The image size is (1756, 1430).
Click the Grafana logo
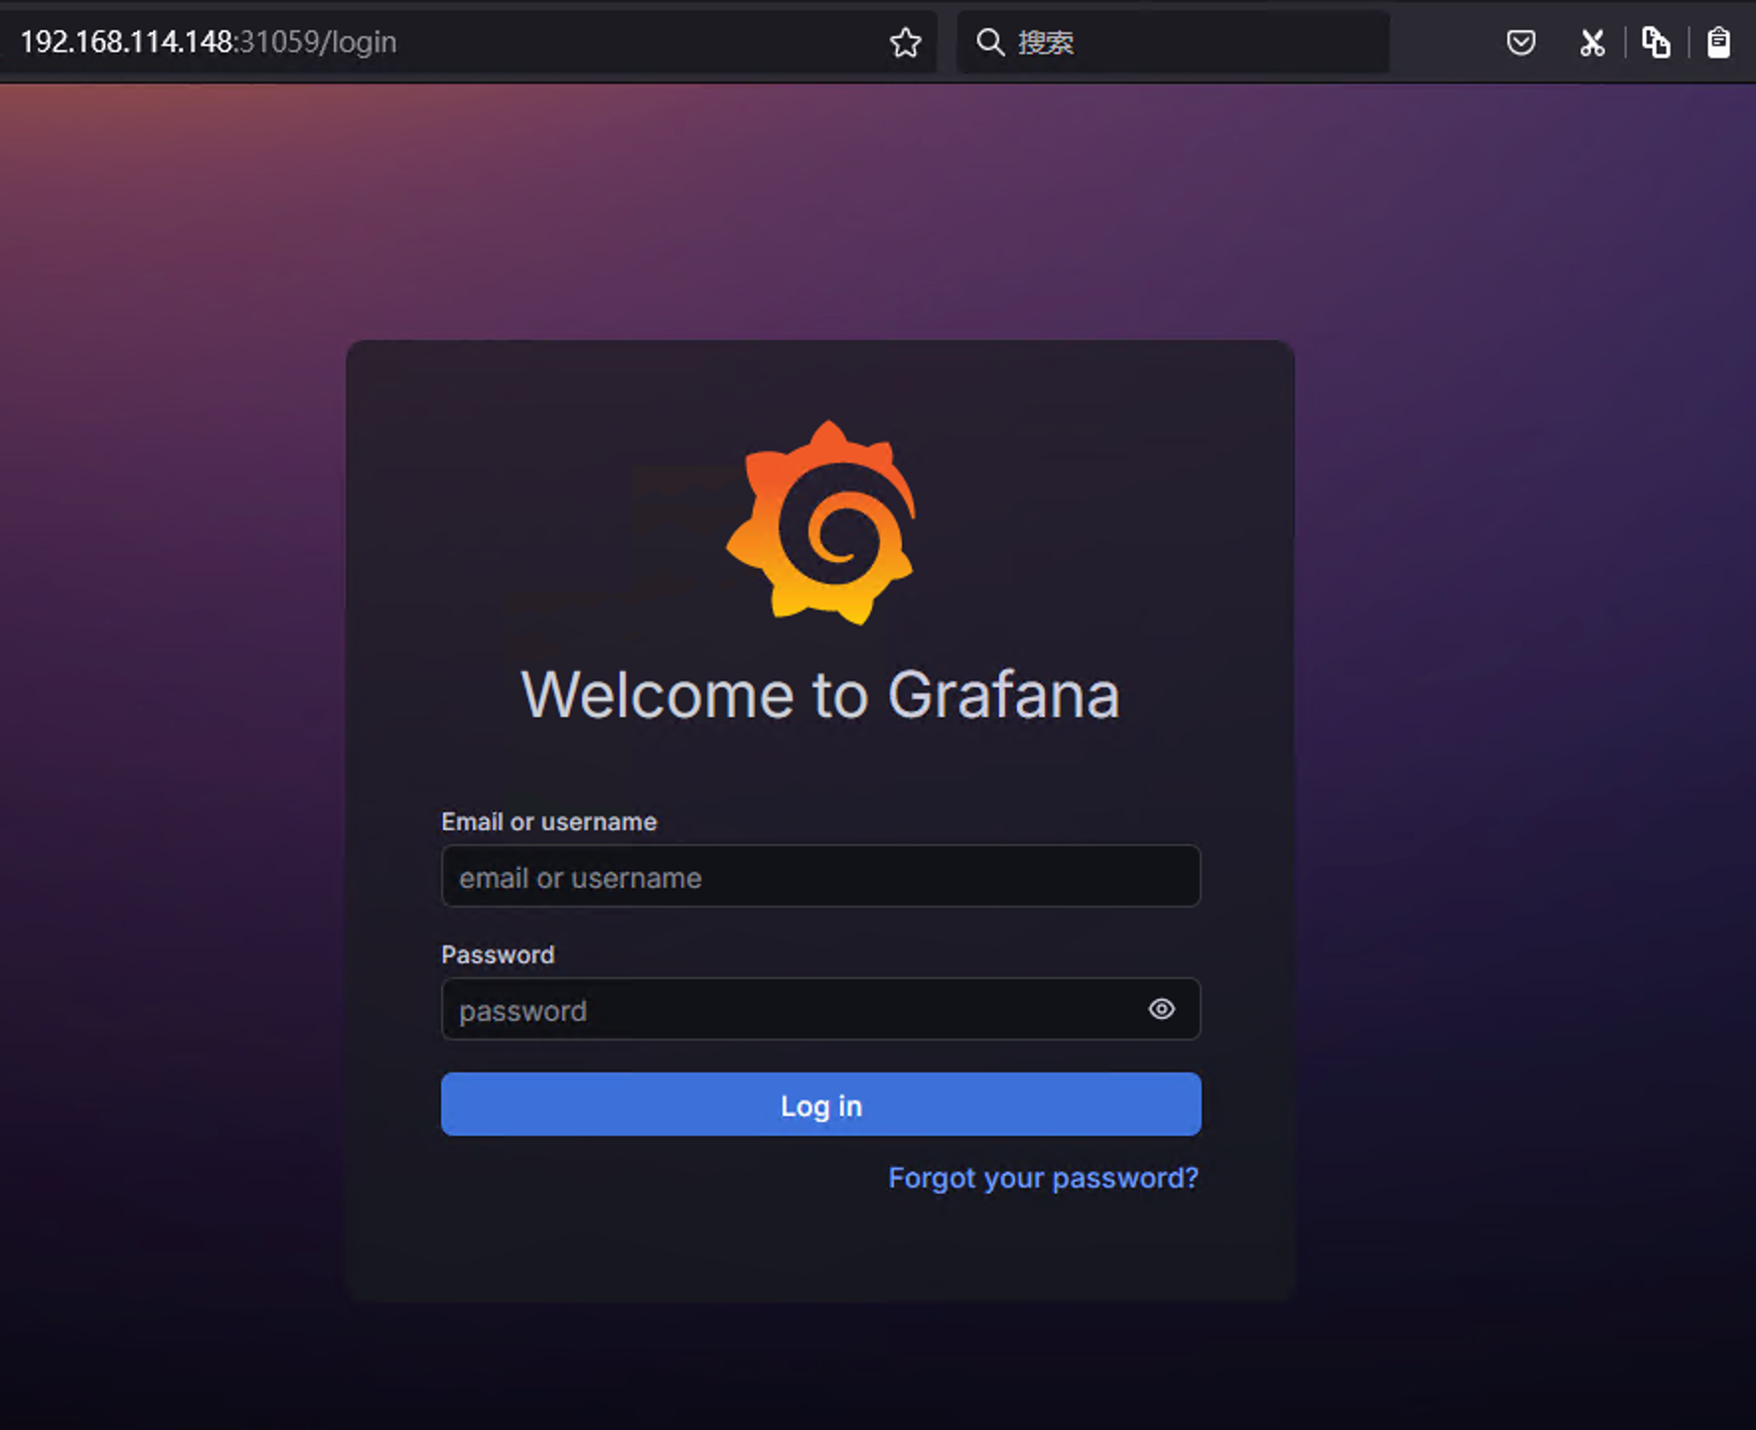[821, 522]
